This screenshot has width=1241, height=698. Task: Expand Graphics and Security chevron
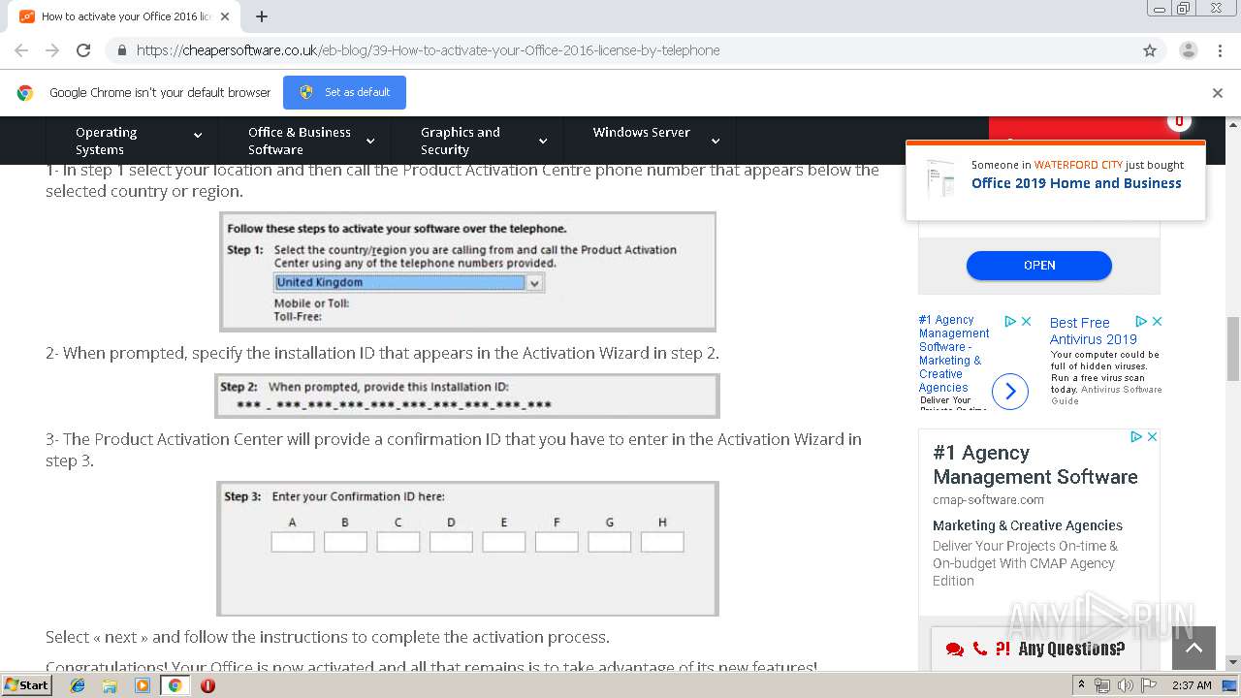click(543, 142)
